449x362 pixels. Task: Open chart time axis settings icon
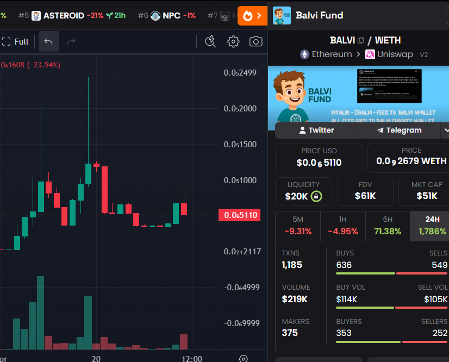click(244, 358)
